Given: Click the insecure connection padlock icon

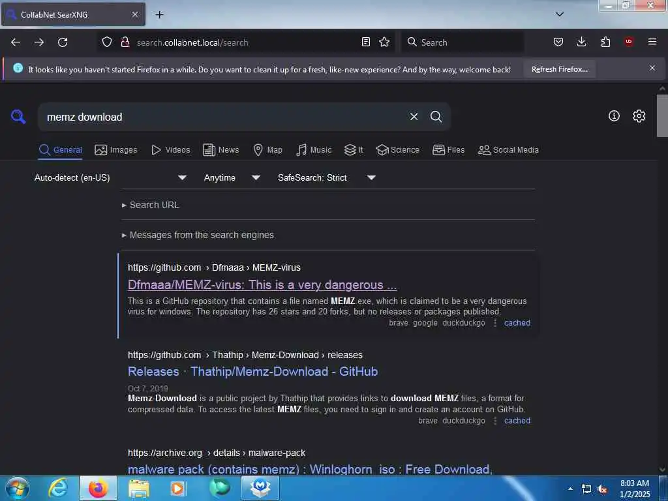Looking at the screenshot, I should coord(125,42).
